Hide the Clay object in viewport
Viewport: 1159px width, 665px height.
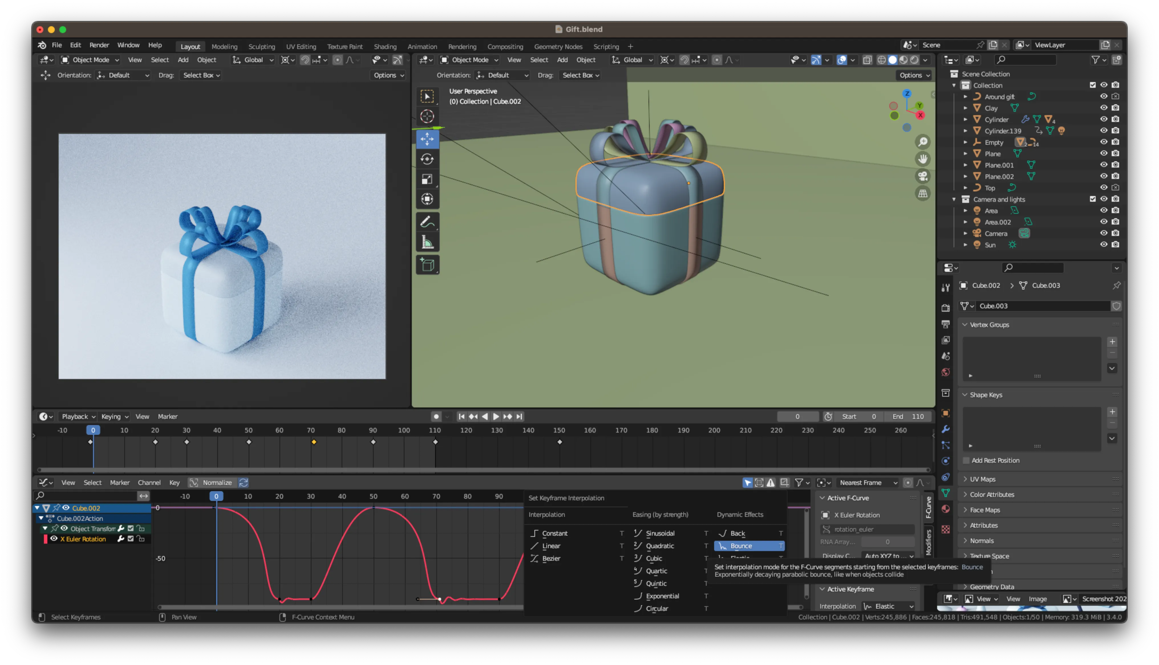click(1103, 108)
